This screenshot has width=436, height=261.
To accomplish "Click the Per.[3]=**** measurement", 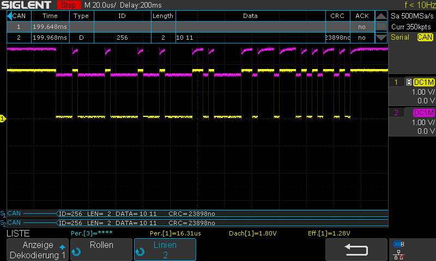I will click(x=92, y=233).
